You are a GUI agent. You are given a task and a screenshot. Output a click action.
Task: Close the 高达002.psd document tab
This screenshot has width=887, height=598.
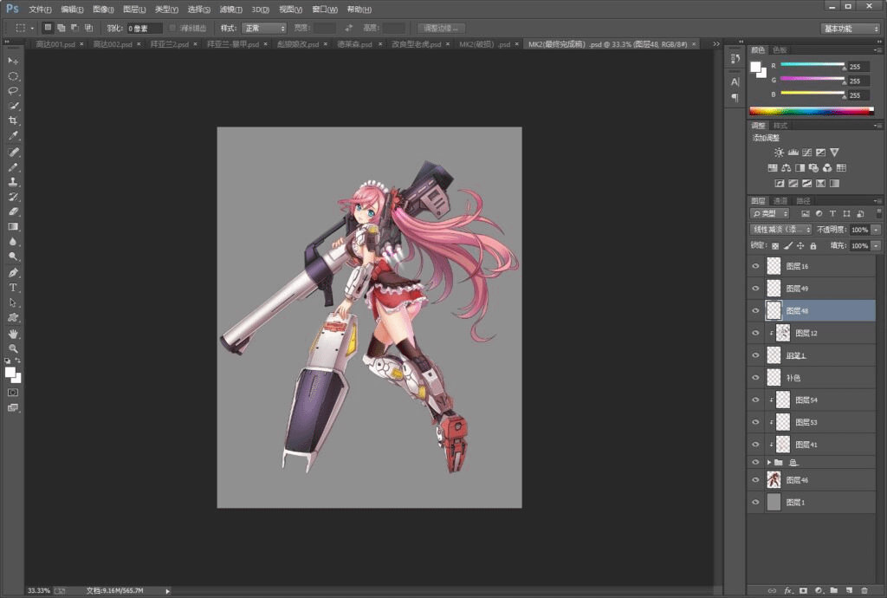(x=139, y=44)
